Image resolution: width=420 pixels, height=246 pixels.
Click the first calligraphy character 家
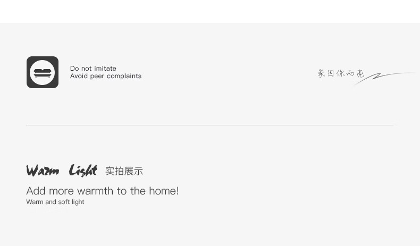click(322, 73)
